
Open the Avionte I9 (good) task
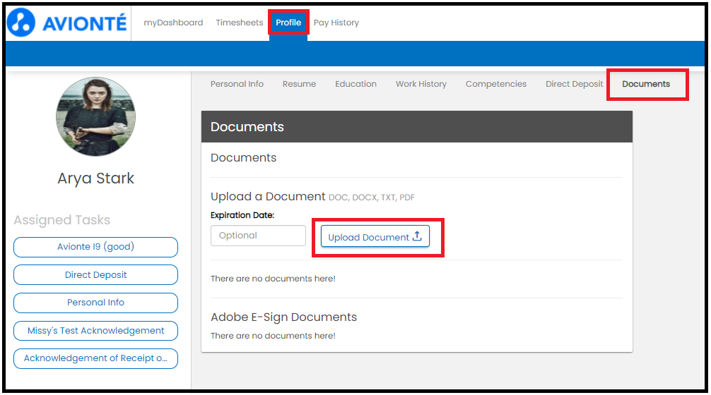[x=95, y=247]
